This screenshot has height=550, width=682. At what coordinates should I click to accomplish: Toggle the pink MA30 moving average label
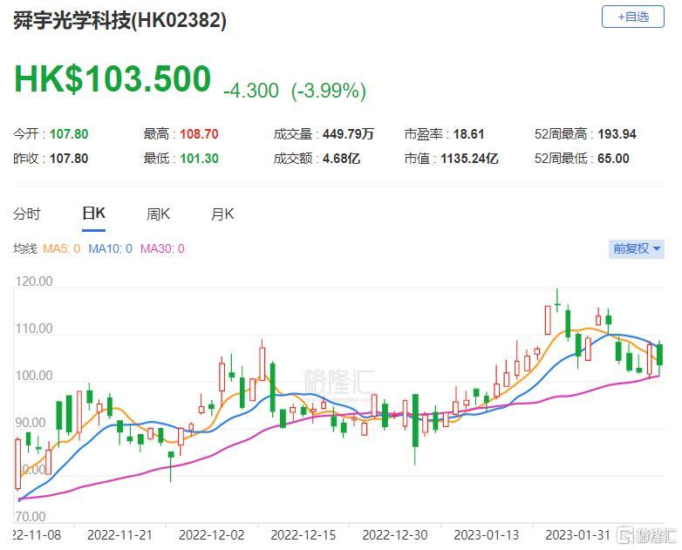pyautogui.click(x=162, y=249)
